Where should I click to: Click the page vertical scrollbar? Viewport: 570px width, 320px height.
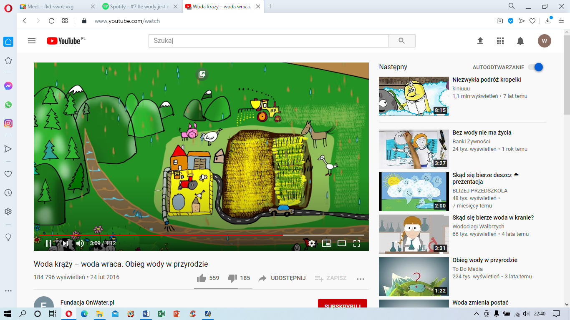(x=567, y=168)
